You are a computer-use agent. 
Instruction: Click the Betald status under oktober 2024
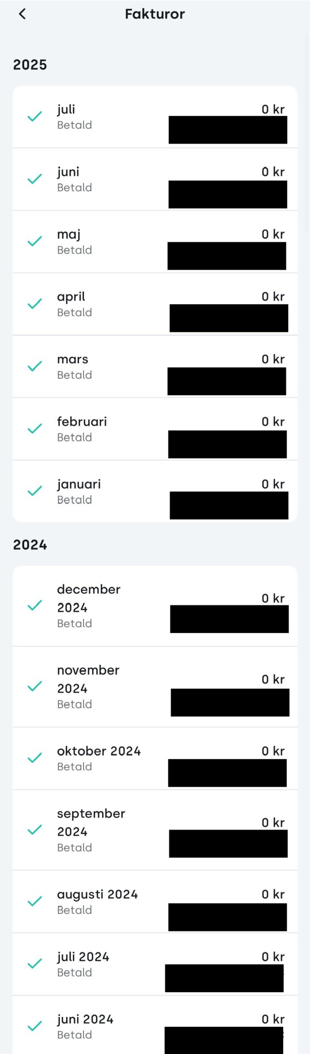pos(75,767)
